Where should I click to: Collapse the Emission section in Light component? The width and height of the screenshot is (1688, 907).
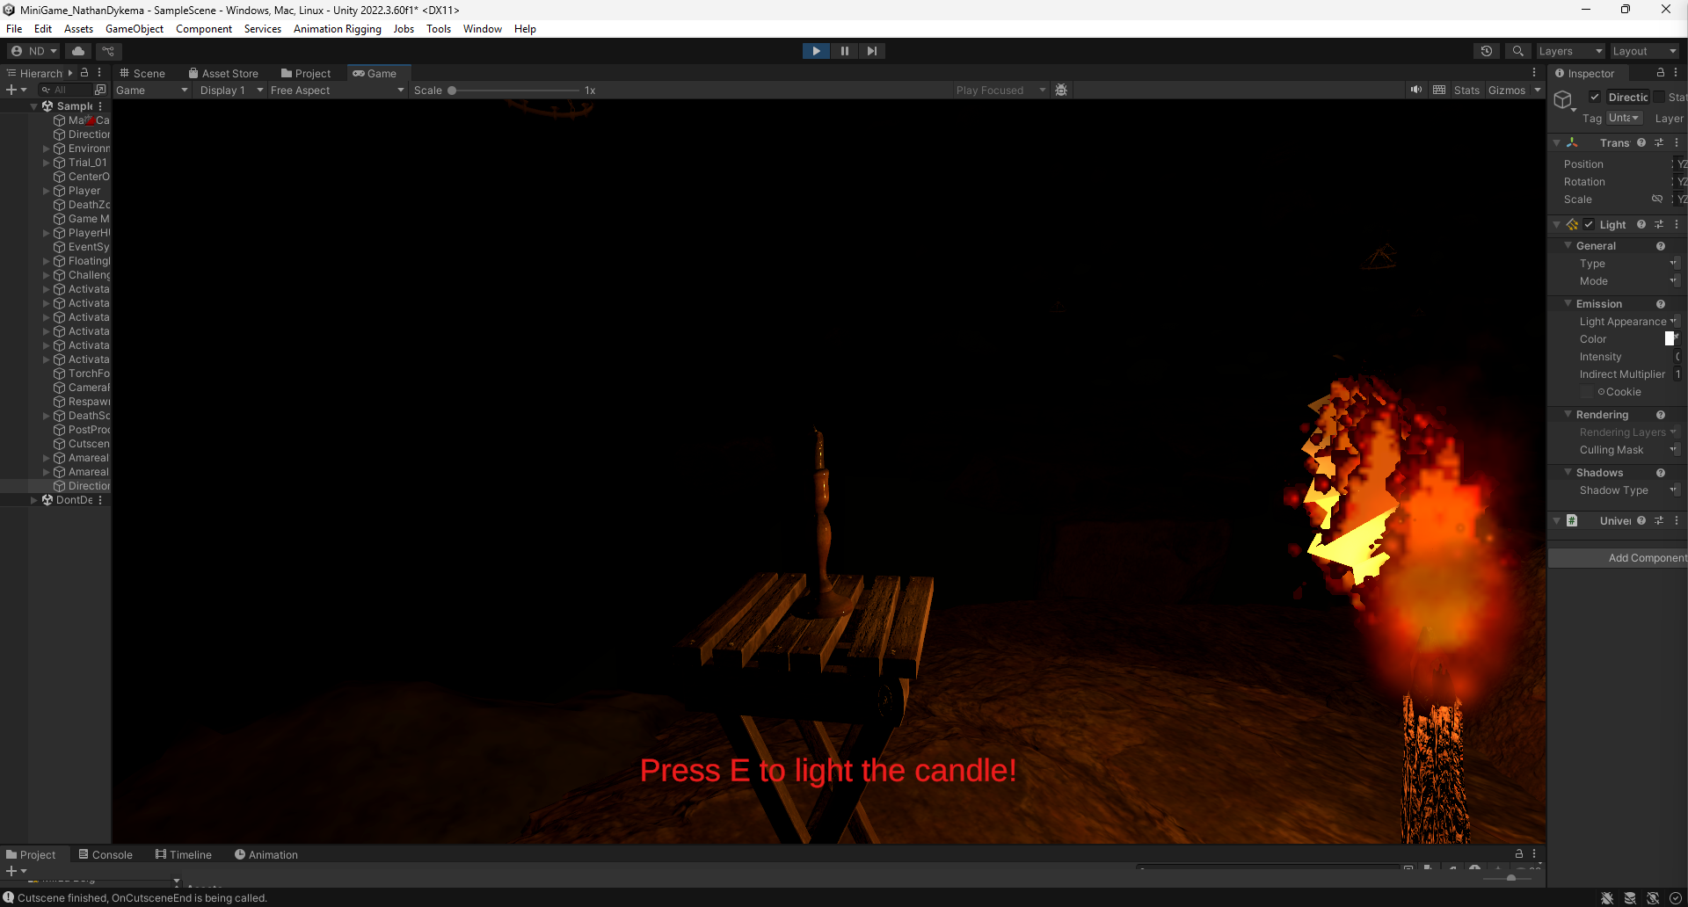tap(1568, 303)
